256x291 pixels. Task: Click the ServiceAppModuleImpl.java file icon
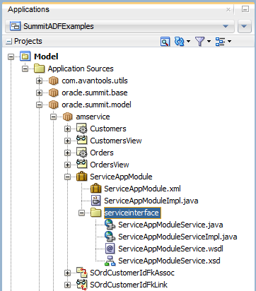tap(96, 201)
